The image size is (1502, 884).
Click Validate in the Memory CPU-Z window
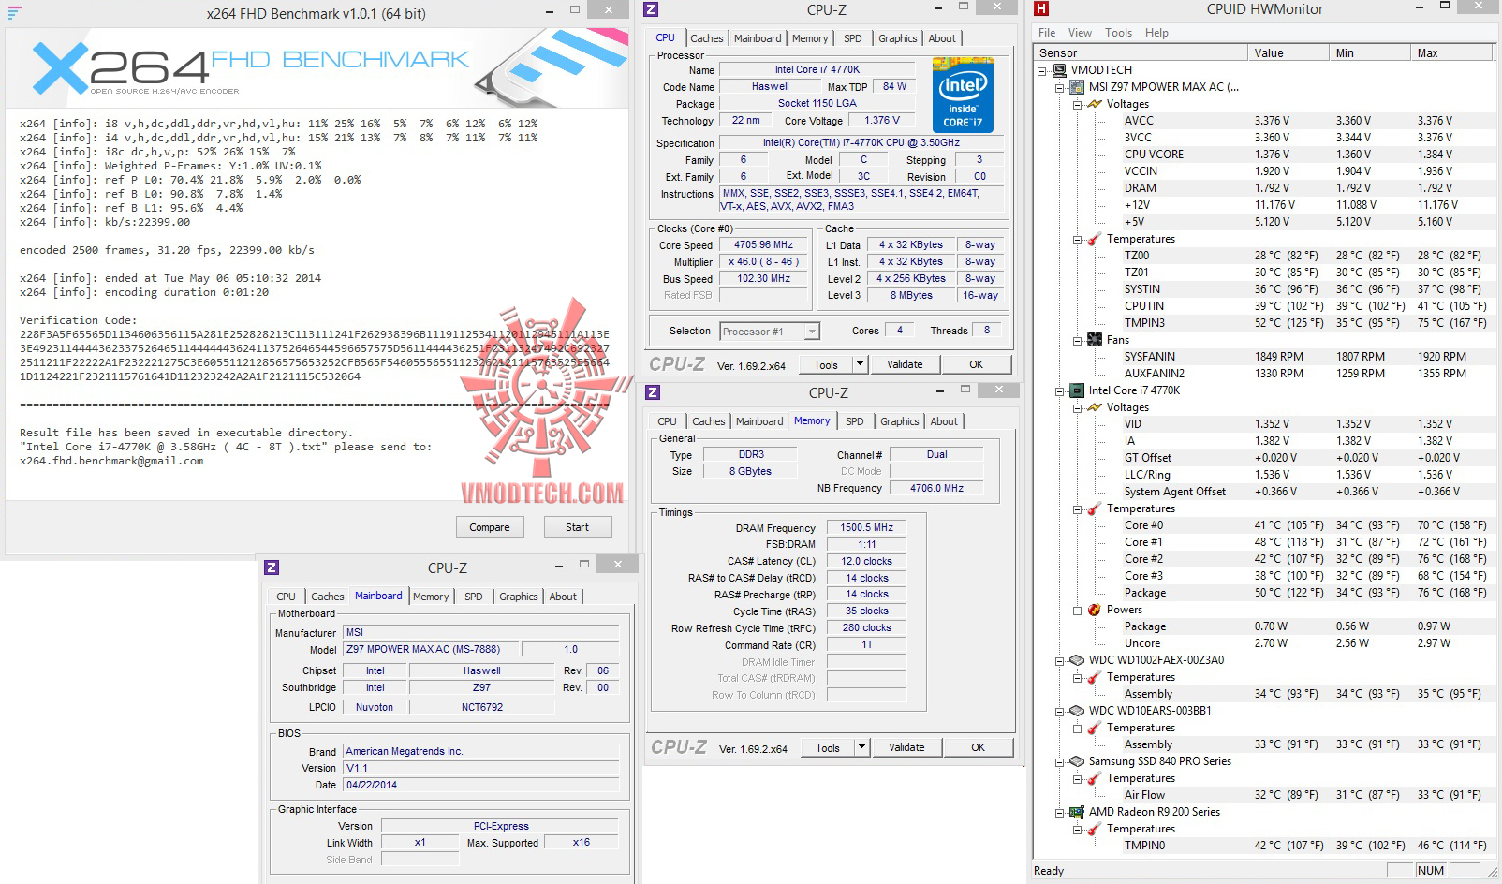(x=906, y=747)
